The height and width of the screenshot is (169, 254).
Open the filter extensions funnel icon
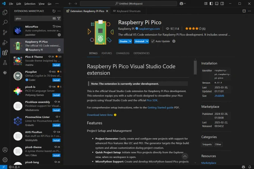[x=59, y=19]
